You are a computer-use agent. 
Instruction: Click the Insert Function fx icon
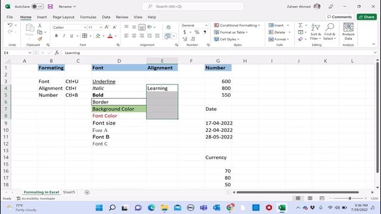click(x=57, y=53)
